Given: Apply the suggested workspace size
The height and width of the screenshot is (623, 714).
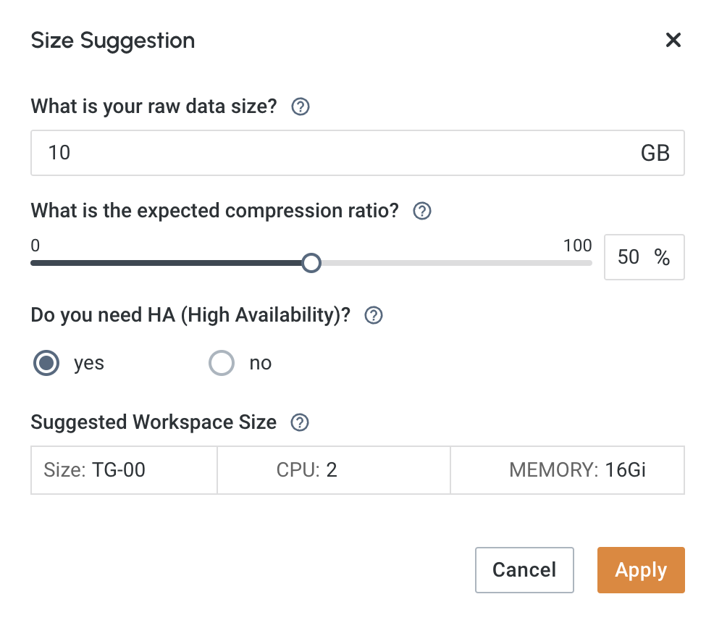Looking at the screenshot, I should pyautogui.click(x=640, y=570).
